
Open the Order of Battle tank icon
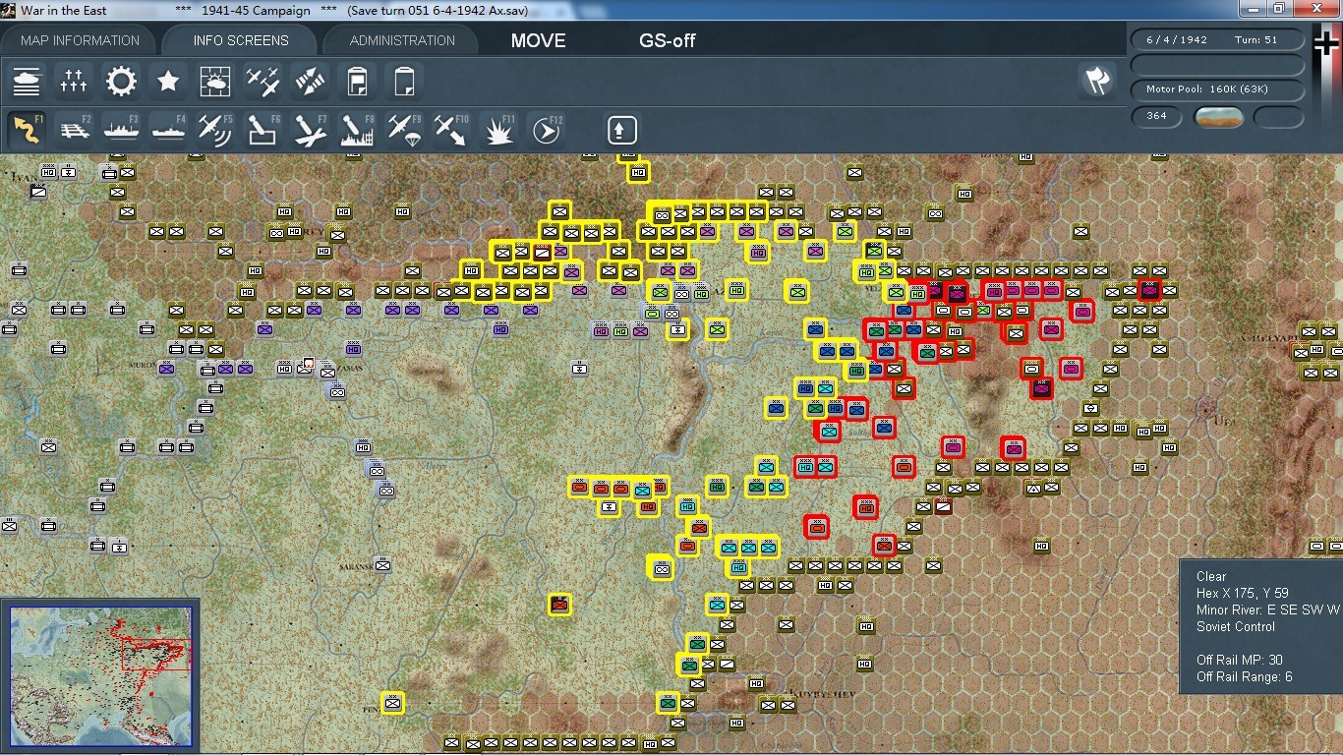(27, 81)
